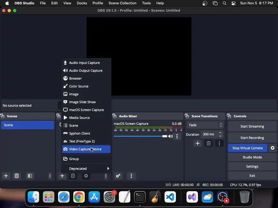
Task: Click Start Streaming button
Action: (x=252, y=126)
